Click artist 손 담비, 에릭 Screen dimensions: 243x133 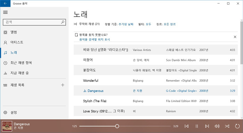[x=141, y=60]
